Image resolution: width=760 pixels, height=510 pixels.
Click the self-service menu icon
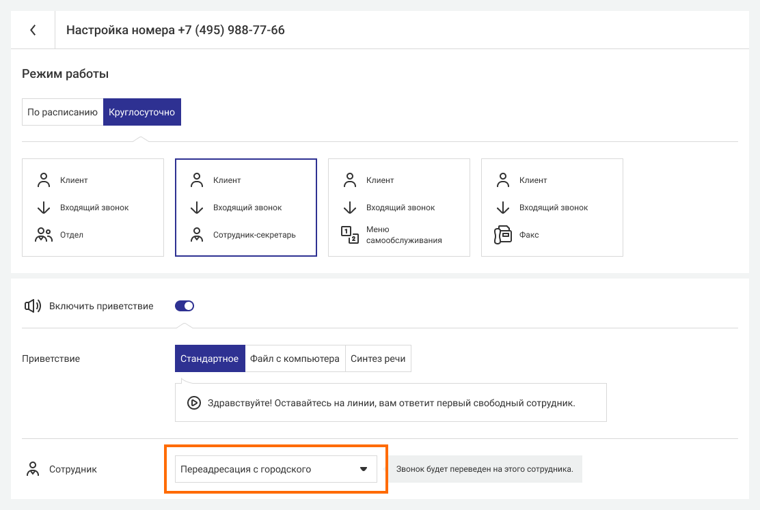tap(350, 235)
